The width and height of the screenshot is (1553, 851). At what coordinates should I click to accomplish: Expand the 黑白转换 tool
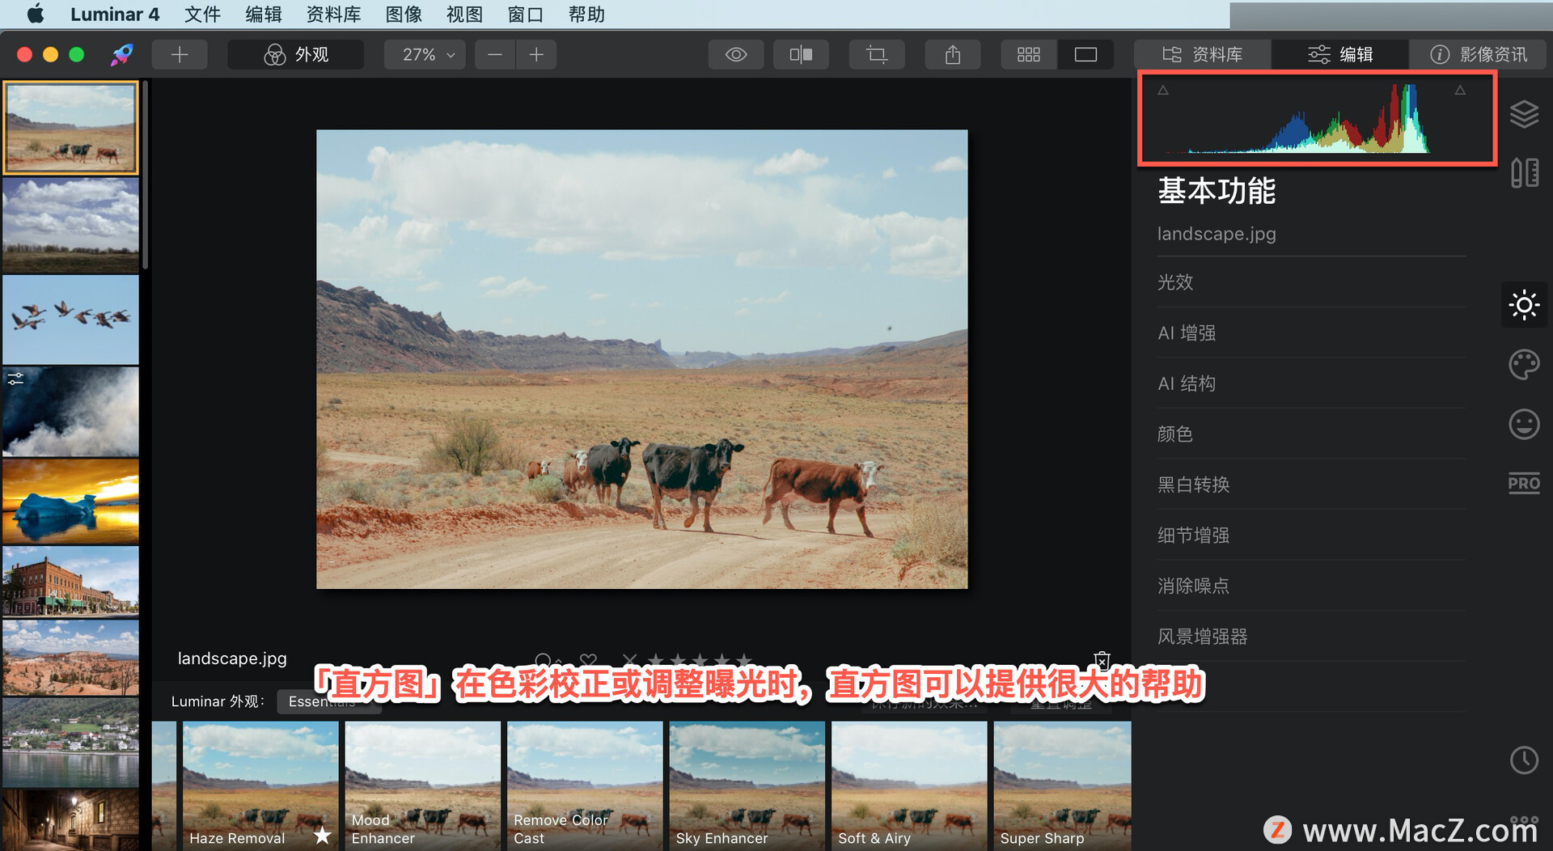point(1311,485)
